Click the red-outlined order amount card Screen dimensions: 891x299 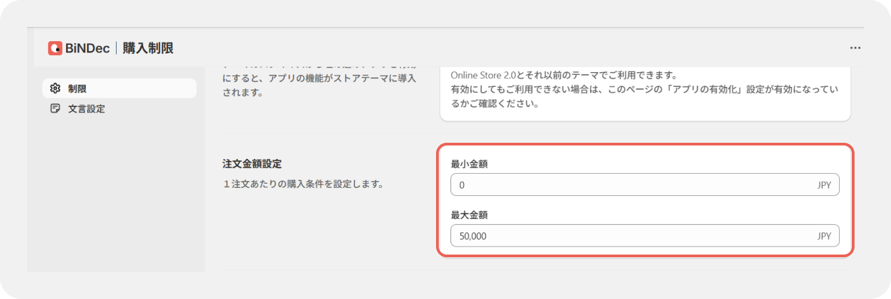(645, 200)
